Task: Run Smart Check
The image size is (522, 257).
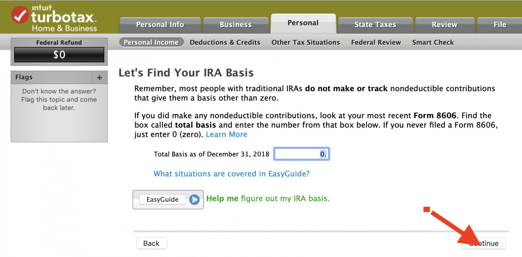Action: click(x=433, y=42)
